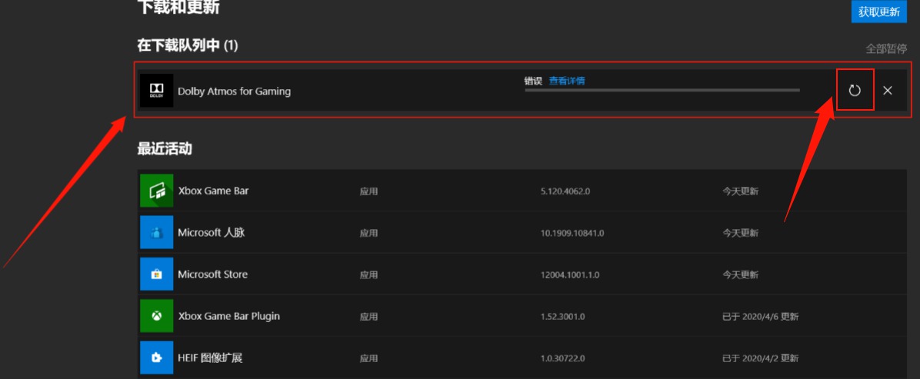Click the 错误 status label
920x379 pixels.
(x=533, y=81)
